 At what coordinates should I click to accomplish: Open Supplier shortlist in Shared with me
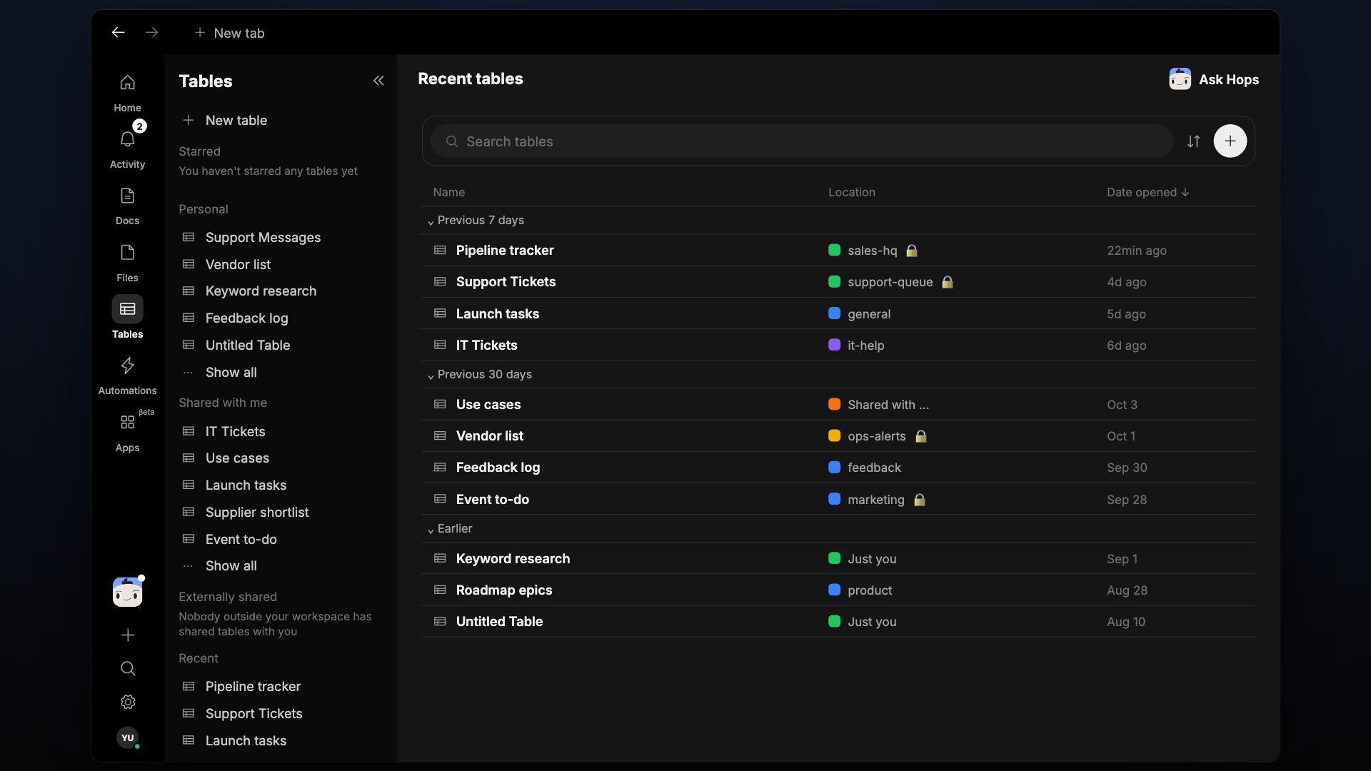tap(257, 512)
